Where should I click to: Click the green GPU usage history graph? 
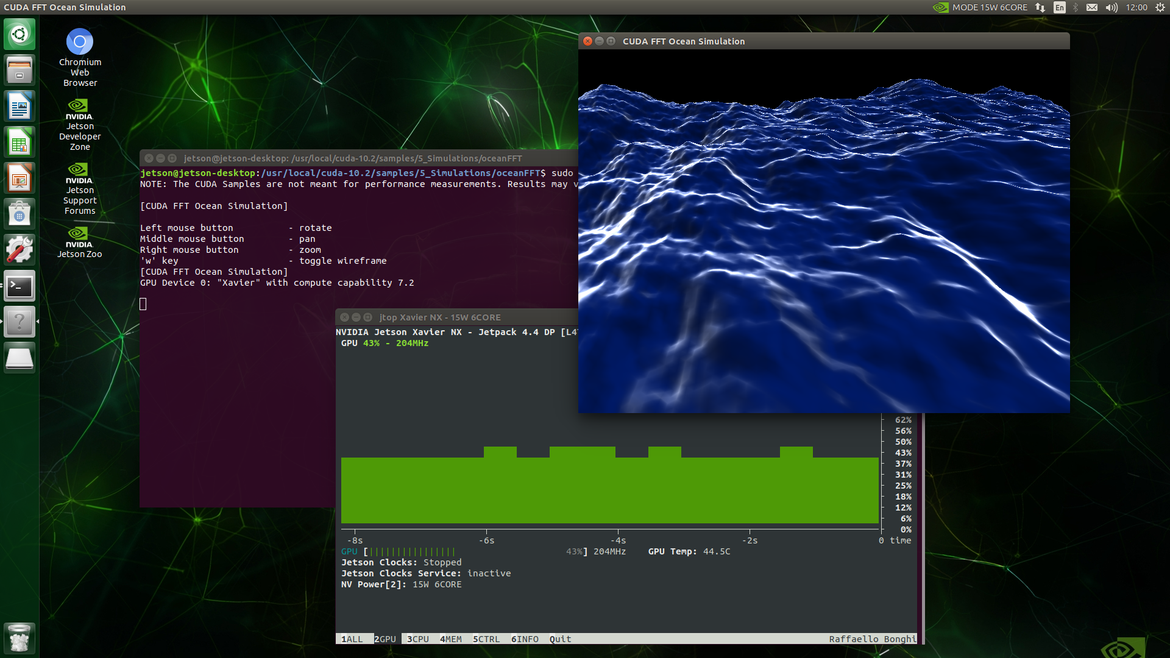(610, 485)
